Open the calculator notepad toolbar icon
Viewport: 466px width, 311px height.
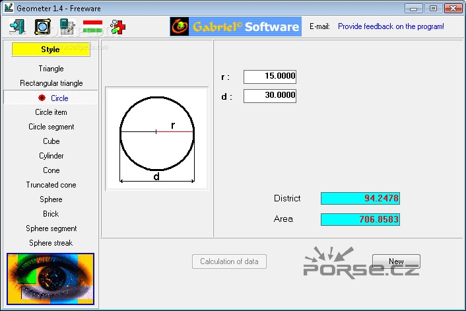(67, 27)
